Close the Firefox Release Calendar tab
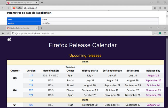The height and width of the screenshot is (108, 168). [36, 28]
